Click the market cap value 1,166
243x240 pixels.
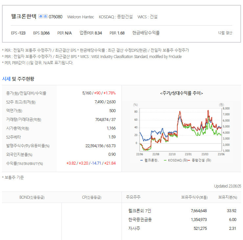111,128
